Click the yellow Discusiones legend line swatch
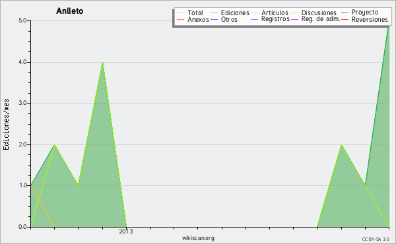The width and height of the screenshot is (396, 244). (x=295, y=13)
